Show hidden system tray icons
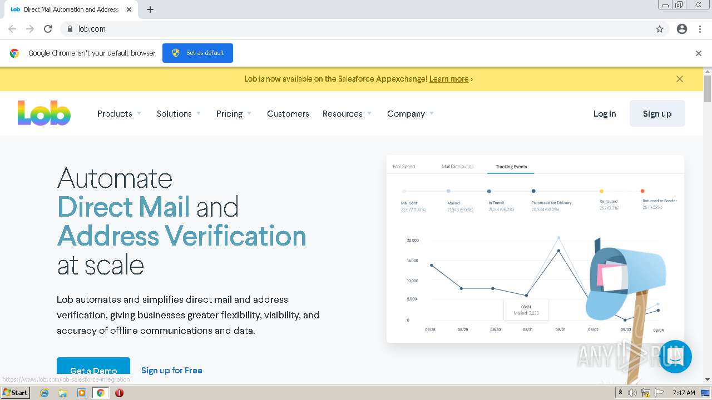This screenshot has width=712, height=400. (x=620, y=393)
